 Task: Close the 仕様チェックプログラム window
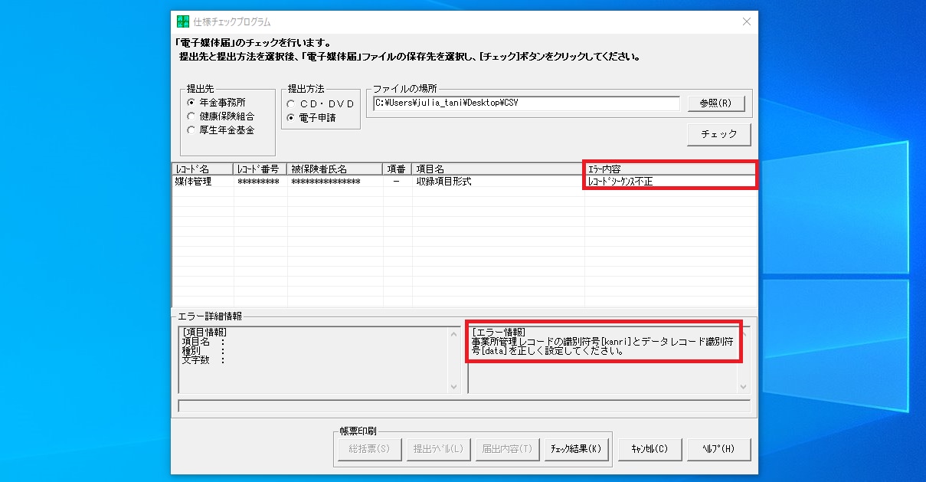click(x=747, y=22)
